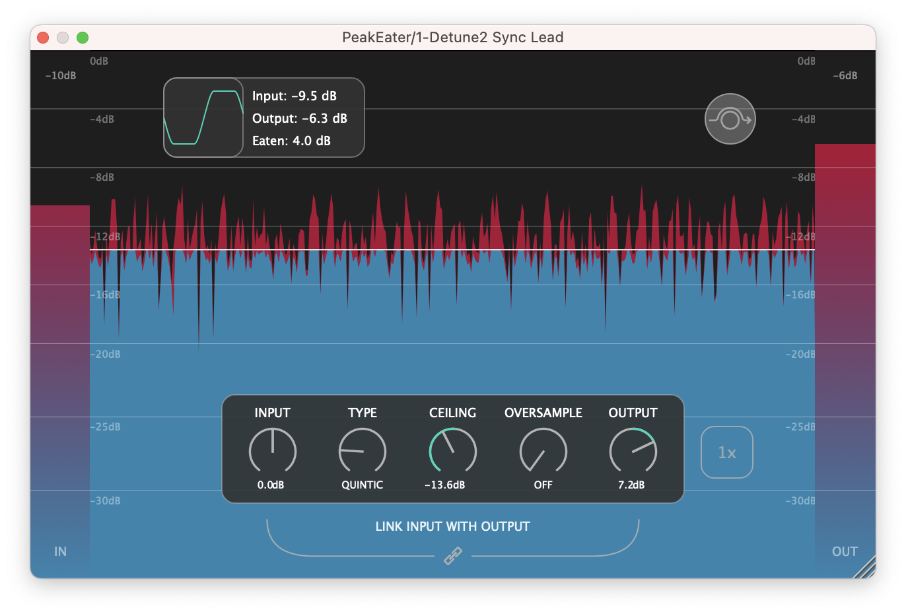906x614 pixels.
Task: Click the 7.2dB output value
Action: pos(631,485)
